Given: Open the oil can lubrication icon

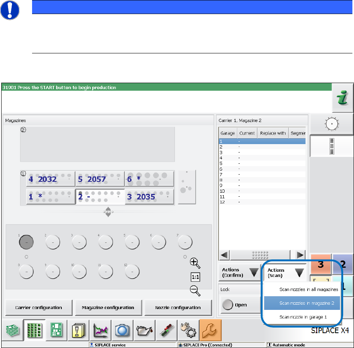Looking at the screenshot, I should point(143,329).
